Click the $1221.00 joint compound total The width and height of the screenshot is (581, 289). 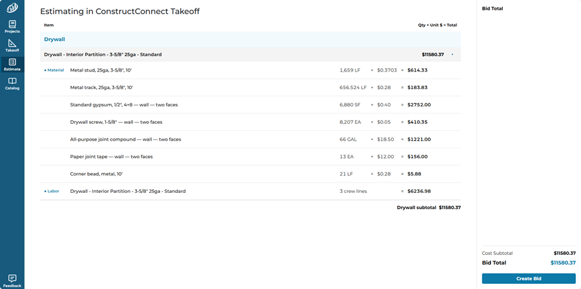point(419,139)
